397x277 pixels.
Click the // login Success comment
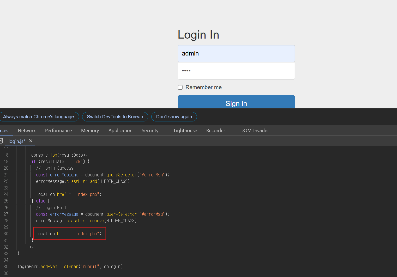(x=55, y=168)
